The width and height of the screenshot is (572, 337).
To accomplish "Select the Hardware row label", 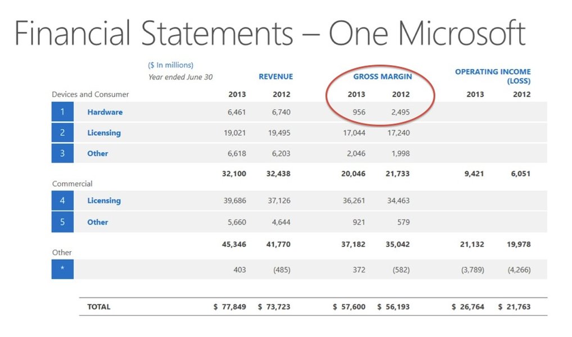I will [105, 112].
